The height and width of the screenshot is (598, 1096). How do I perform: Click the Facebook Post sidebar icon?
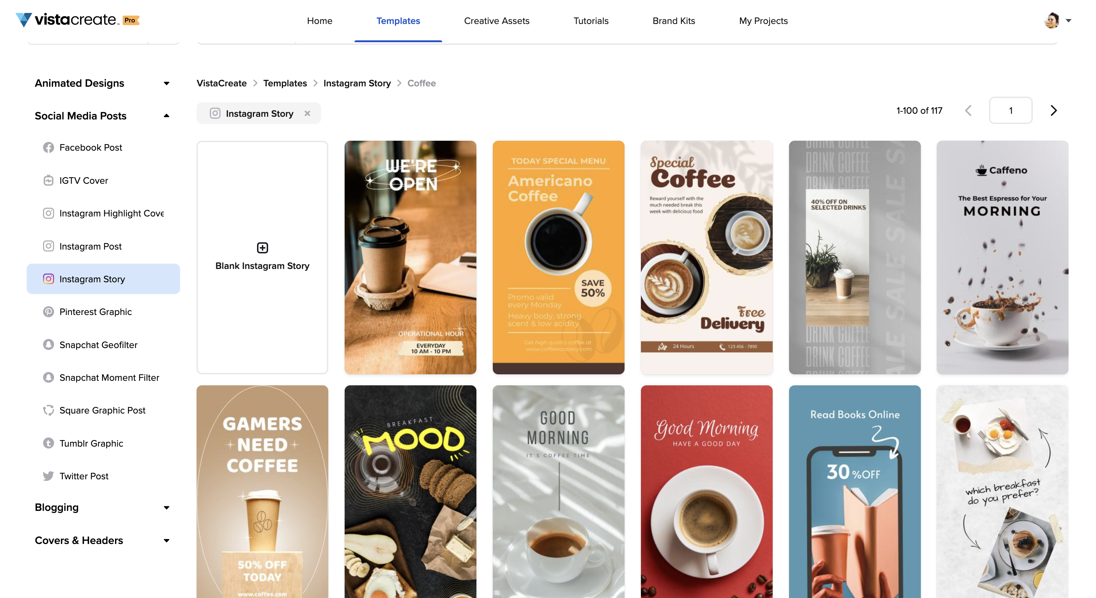point(48,147)
